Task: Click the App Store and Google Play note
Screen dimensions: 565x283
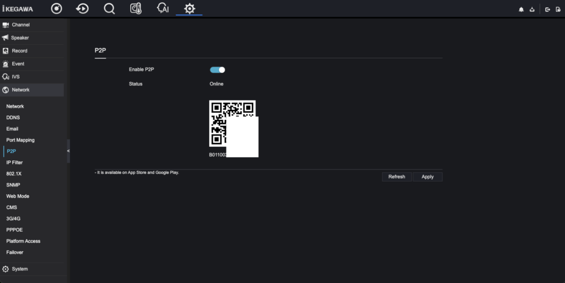Action: pos(137,173)
